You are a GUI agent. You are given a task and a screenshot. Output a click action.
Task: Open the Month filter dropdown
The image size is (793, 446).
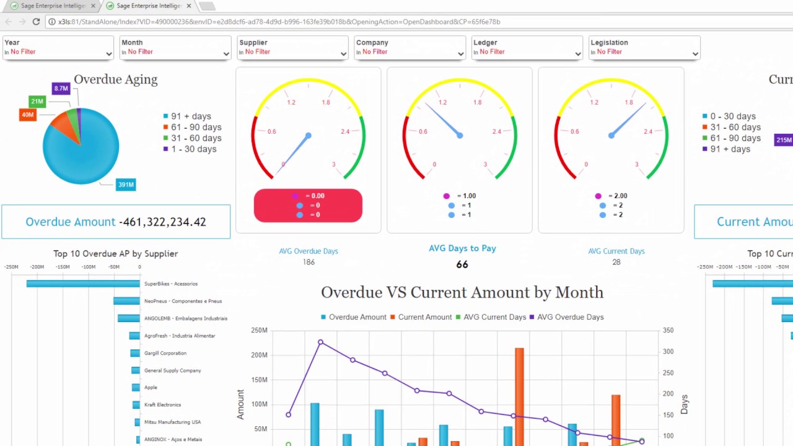click(175, 47)
